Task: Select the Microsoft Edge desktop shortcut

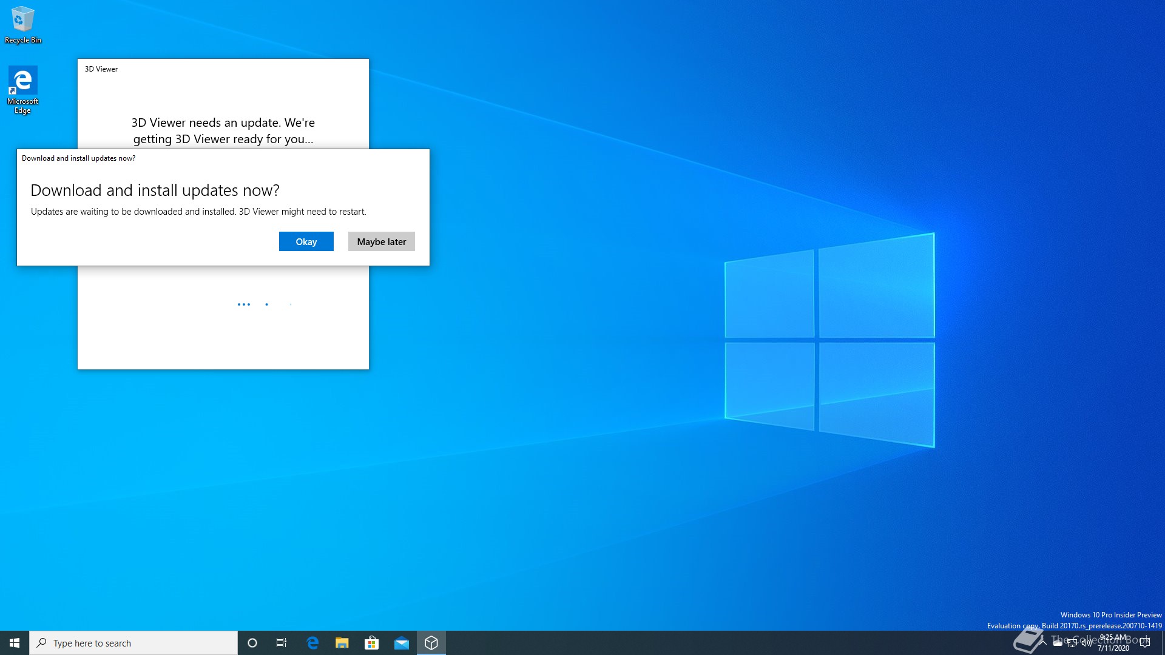Action: click(22, 90)
